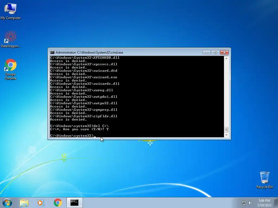Click the xwizard.dtd path line
278x208 pixels.
click(x=84, y=71)
